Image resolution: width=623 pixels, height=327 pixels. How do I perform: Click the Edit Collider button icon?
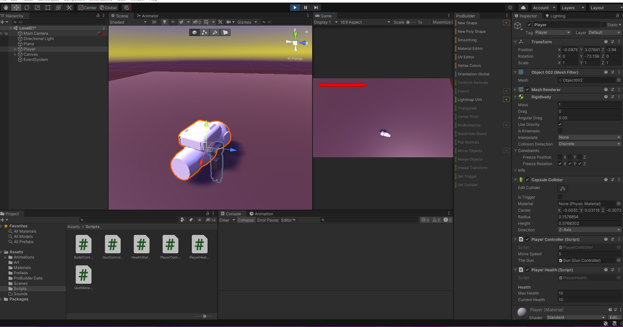pyautogui.click(x=562, y=188)
